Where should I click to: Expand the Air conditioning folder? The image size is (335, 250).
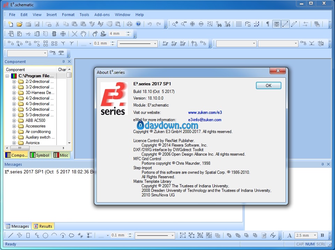click(x=14, y=132)
